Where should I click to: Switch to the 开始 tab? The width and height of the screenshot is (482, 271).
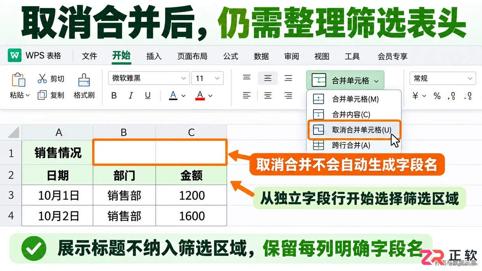(121, 55)
